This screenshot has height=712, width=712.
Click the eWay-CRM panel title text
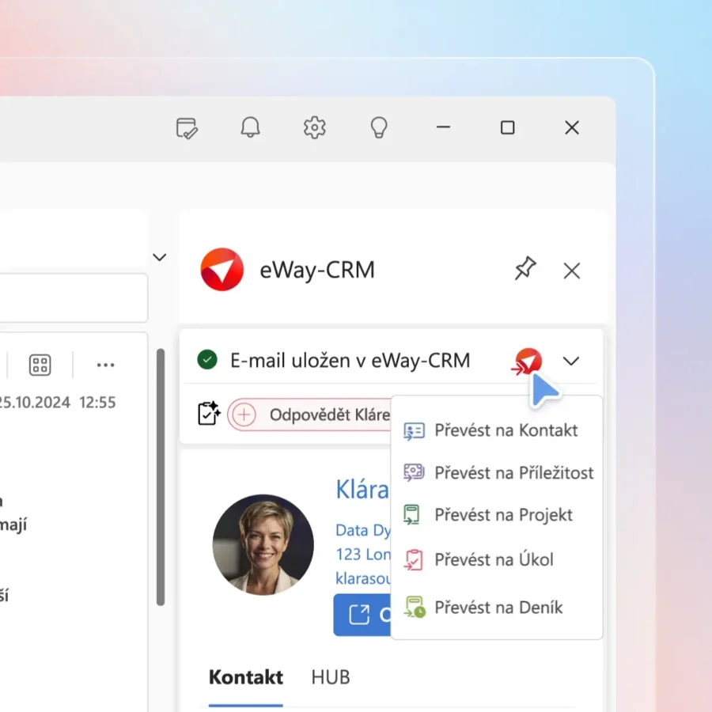(317, 270)
